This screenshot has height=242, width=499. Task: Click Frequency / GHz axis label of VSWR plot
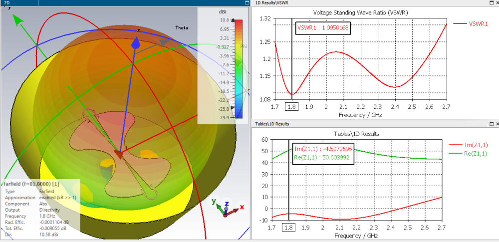pos(360,115)
